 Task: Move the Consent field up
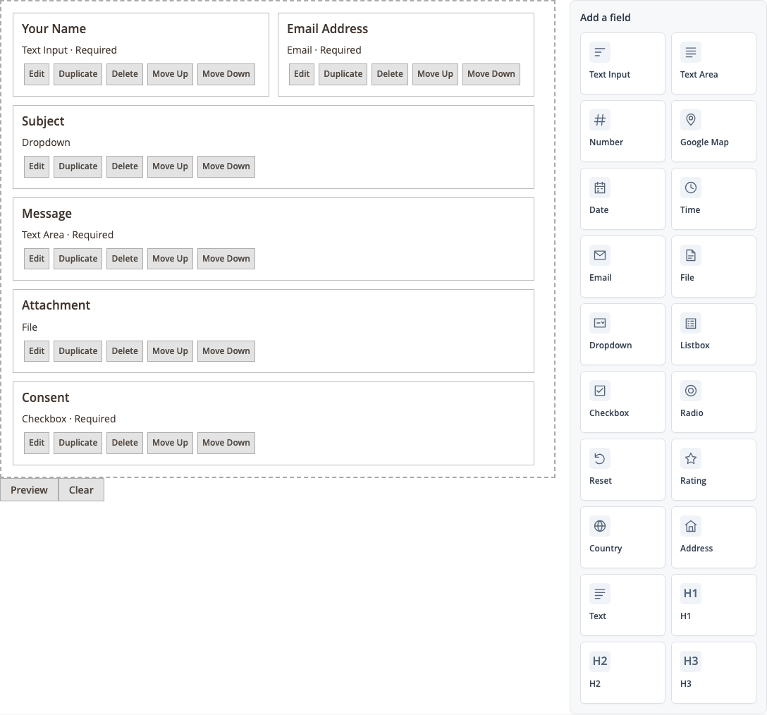click(x=170, y=443)
